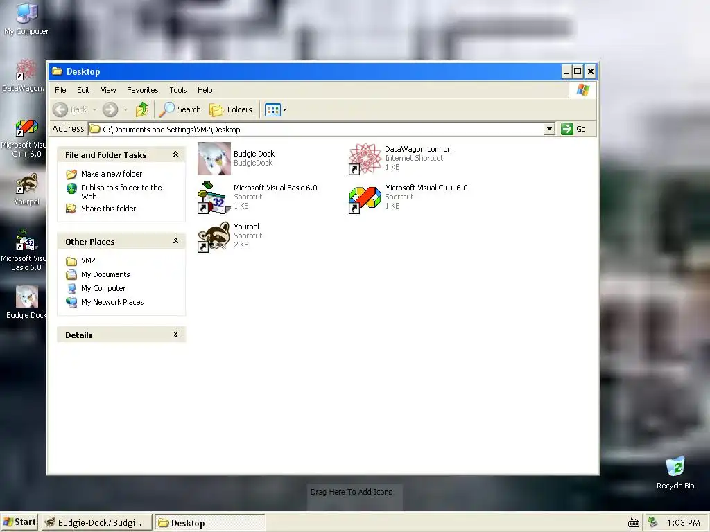The width and height of the screenshot is (710, 532).
Task: Click the Views toolbar icon
Action: (x=272, y=109)
